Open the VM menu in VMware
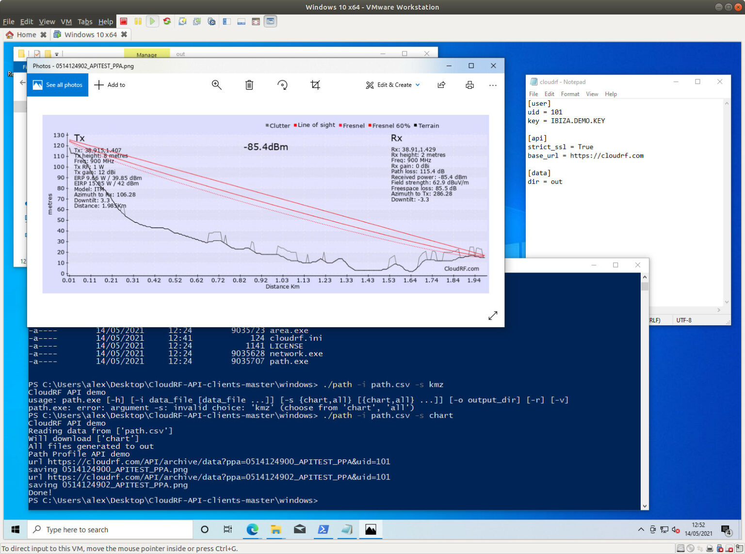Image resolution: width=745 pixels, height=554 pixels. 66,22
